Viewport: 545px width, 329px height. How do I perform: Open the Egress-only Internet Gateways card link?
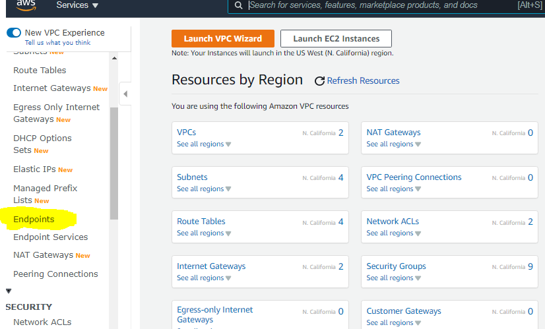pyautogui.click(x=215, y=314)
